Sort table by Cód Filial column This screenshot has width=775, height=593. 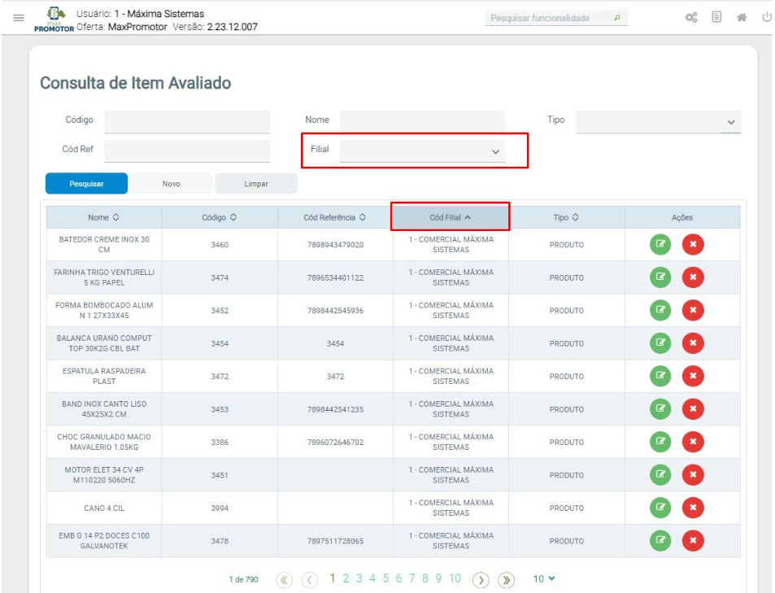[x=451, y=217]
